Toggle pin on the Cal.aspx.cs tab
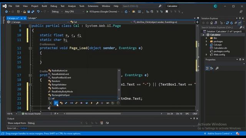This screenshot has height=138, width=246. click(22, 18)
